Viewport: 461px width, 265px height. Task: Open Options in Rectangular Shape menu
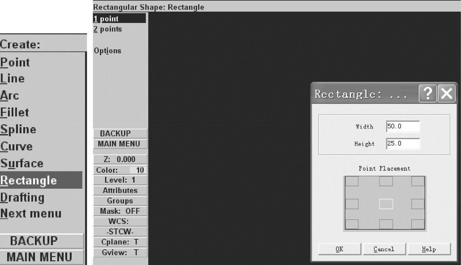click(108, 51)
